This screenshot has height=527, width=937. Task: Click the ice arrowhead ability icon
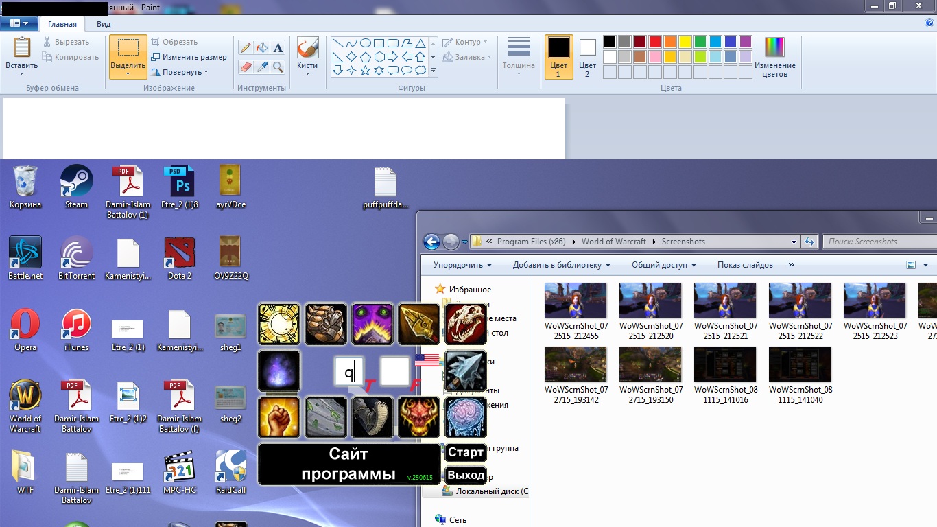tap(466, 371)
